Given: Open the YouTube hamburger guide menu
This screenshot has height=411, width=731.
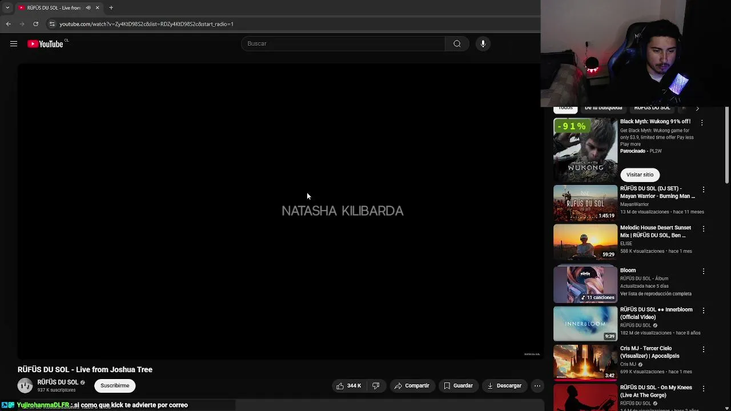Looking at the screenshot, I should coord(14,44).
